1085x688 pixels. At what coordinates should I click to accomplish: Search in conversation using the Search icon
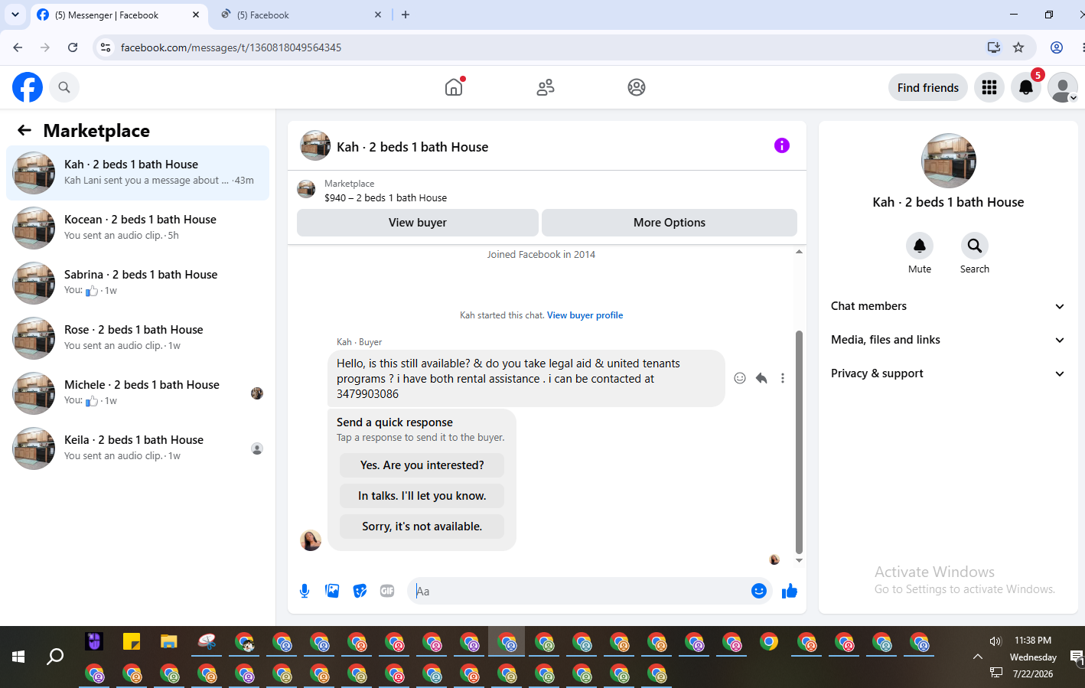click(x=975, y=246)
